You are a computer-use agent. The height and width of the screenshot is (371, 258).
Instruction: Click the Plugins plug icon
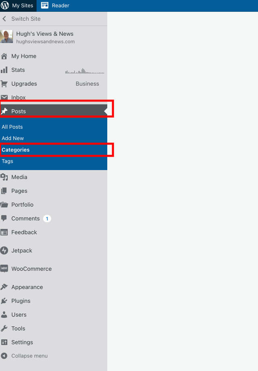point(4,301)
